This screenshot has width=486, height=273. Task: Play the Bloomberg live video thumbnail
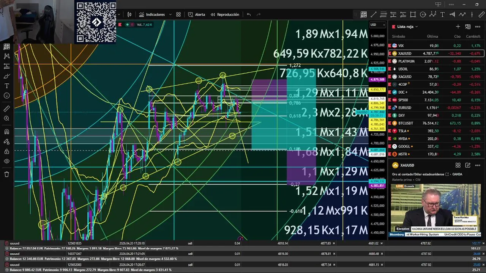pyautogui.click(x=436, y=210)
